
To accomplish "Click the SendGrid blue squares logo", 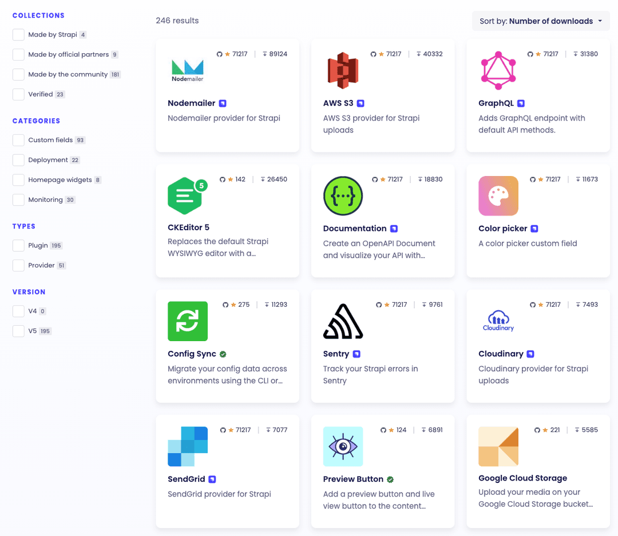I will pos(188,446).
